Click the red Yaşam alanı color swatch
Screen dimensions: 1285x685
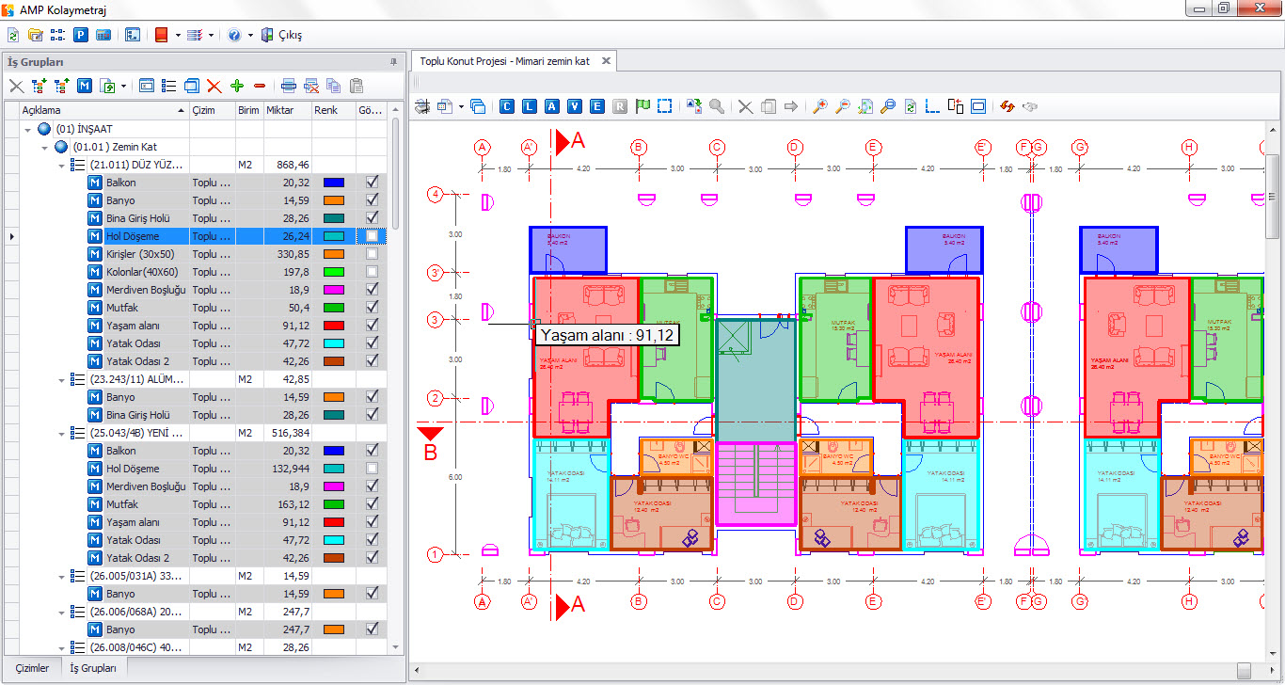point(334,326)
